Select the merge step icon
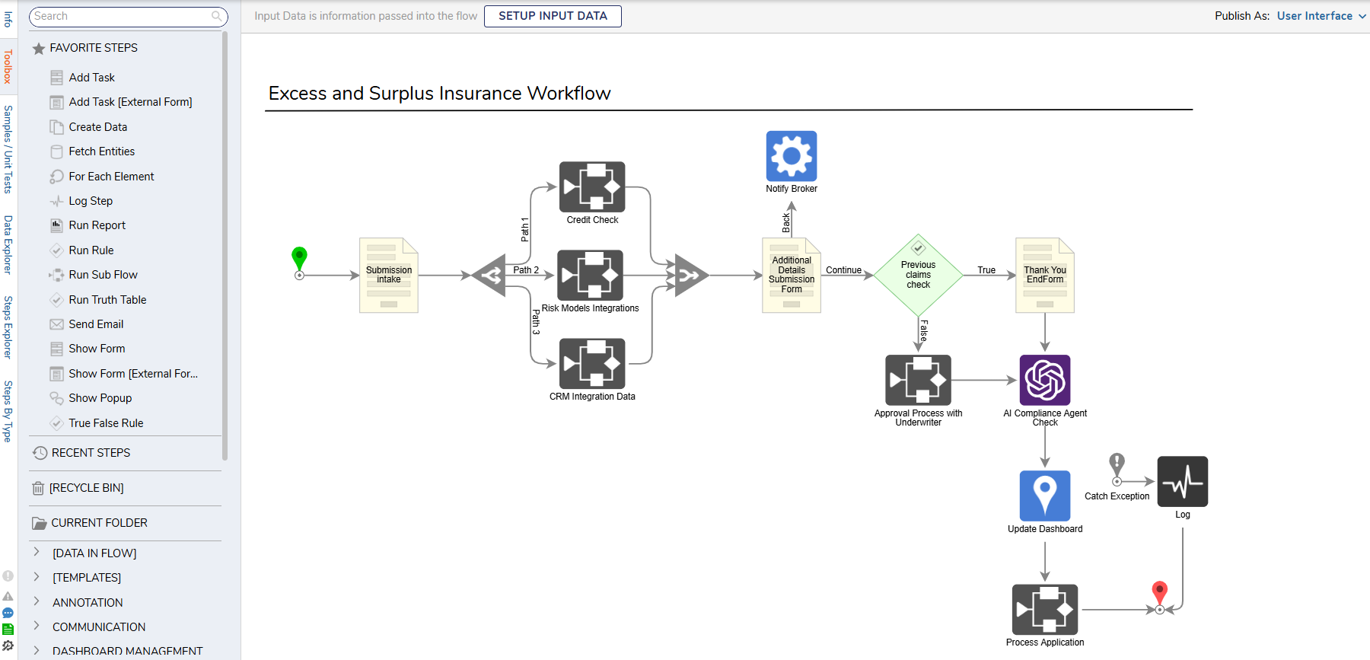 pos(692,275)
